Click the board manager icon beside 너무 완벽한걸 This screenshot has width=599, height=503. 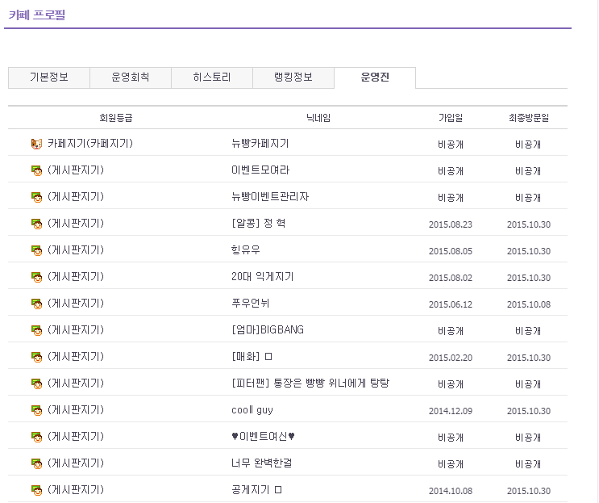[x=36, y=463]
